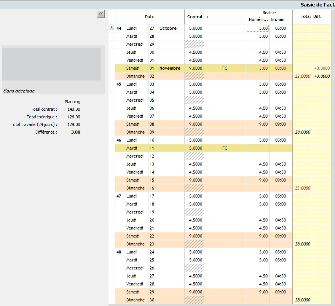Image resolution: width=335 pixels, height=306 pixels.
Task: Click weekly total 28.0000 on Dimanche 30
Action: point(303,300)
